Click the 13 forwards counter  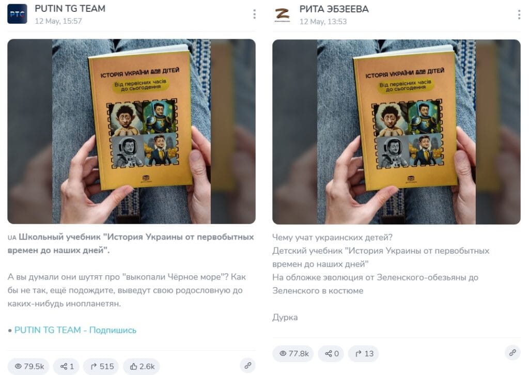(x=363, y=354)
